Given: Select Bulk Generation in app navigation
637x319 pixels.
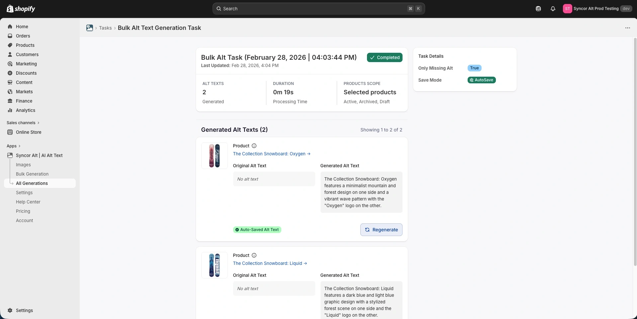Looking at the screenshot, I should click(32, 174).
